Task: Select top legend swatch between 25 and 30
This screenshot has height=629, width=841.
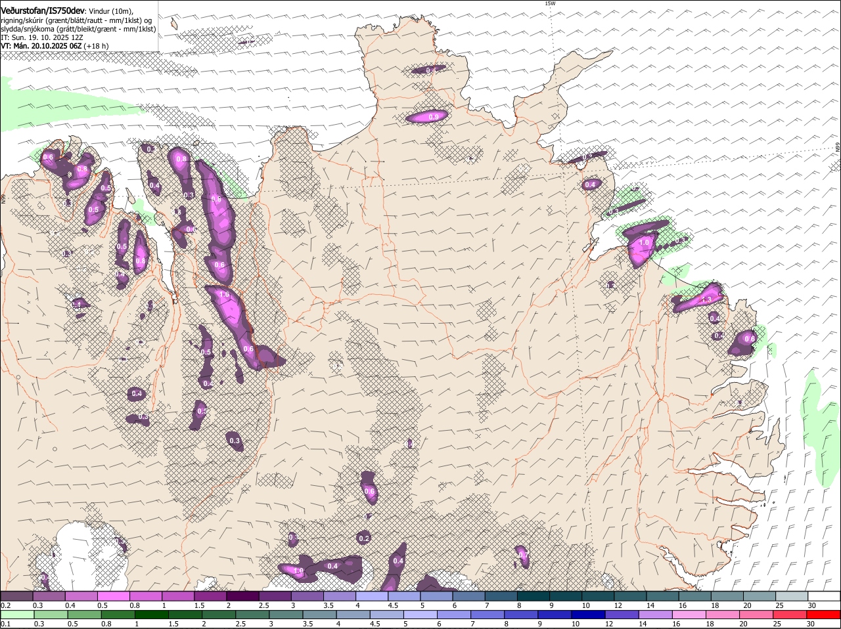Action: [x=792, y=596]
